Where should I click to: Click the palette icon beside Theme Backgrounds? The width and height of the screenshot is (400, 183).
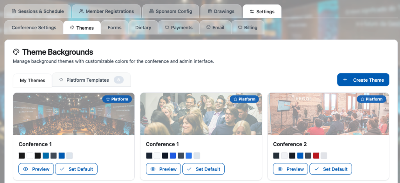tap(16, 52)
